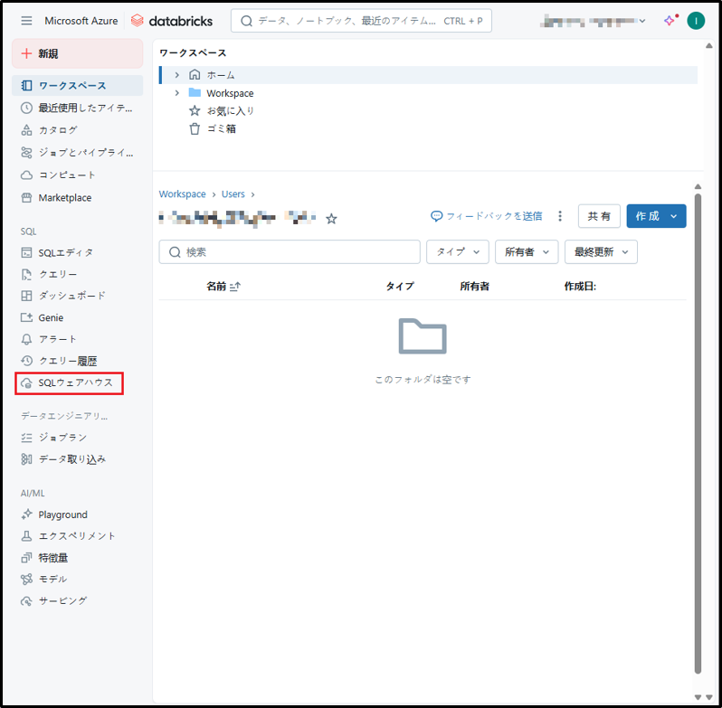Click the Catalog icon in sidebar
The image size is (722, 708).
pos(27,129)
